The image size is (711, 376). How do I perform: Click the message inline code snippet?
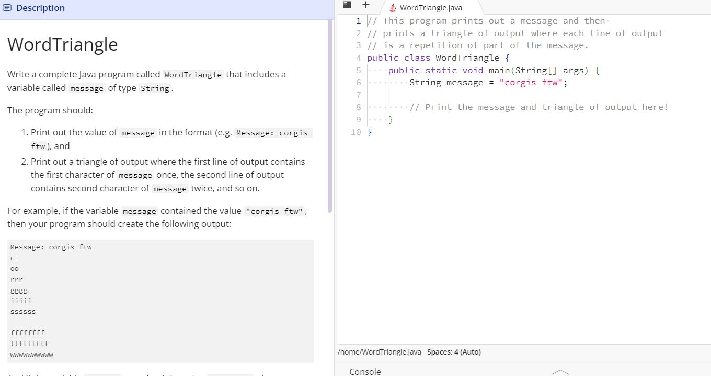pyautogui.click(x=86, y=88)
